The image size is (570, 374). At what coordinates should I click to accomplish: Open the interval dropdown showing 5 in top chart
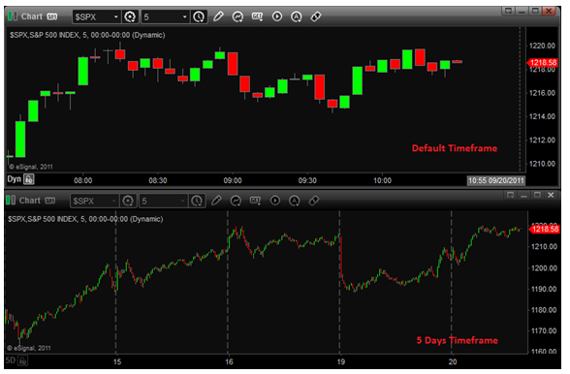[x=165, y=16]
